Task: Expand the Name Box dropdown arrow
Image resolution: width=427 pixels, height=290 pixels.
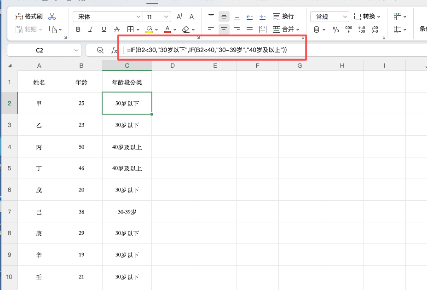Action: [76, 51]
